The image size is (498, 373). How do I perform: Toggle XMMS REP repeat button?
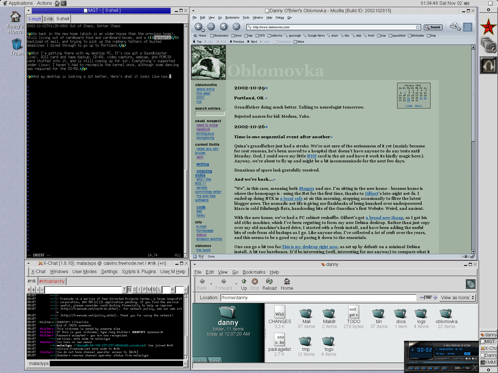coord(466,368)
